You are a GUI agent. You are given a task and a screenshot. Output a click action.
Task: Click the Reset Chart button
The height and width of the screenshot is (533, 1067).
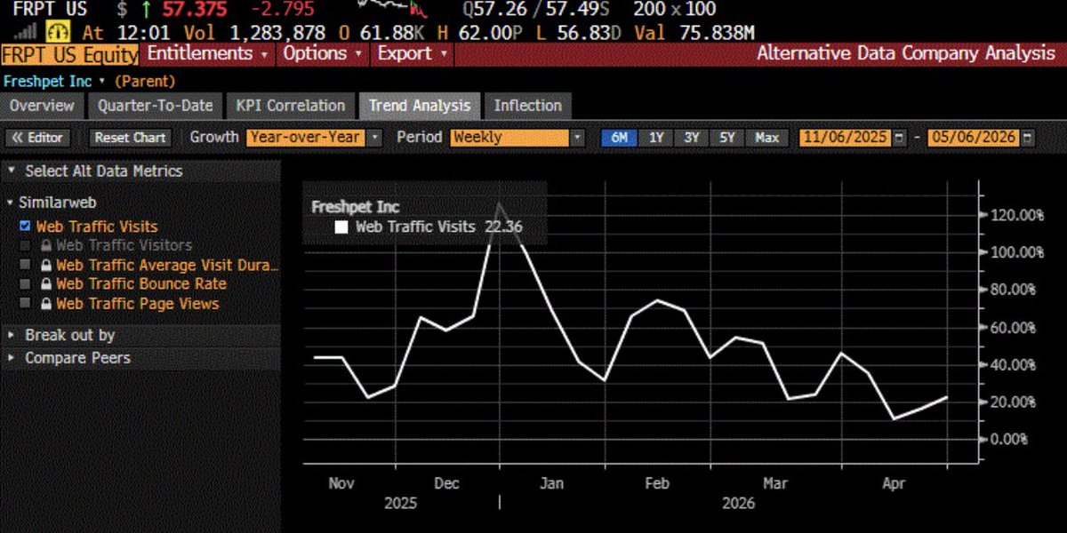tap(131, 138)
